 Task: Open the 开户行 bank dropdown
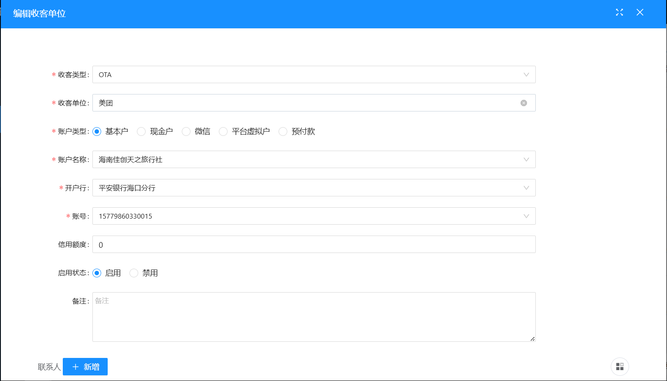313,188
